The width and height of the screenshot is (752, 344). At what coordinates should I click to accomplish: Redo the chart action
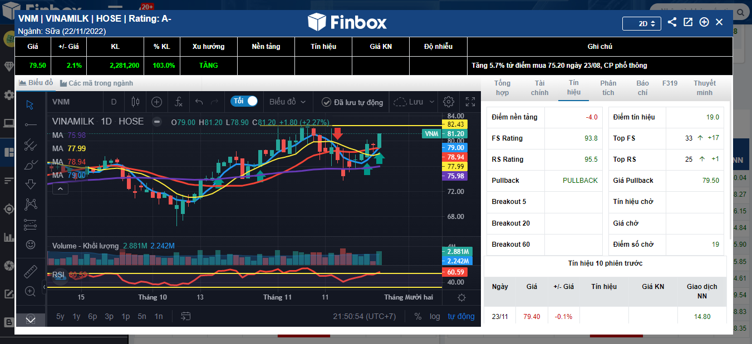click(x=215, y=102)
